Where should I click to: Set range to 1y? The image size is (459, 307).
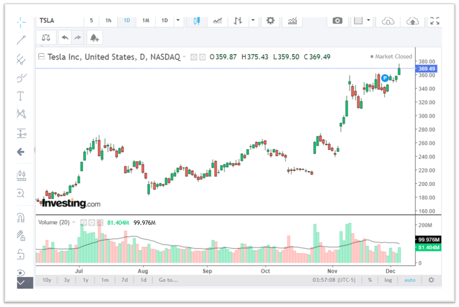pos(85,280)
